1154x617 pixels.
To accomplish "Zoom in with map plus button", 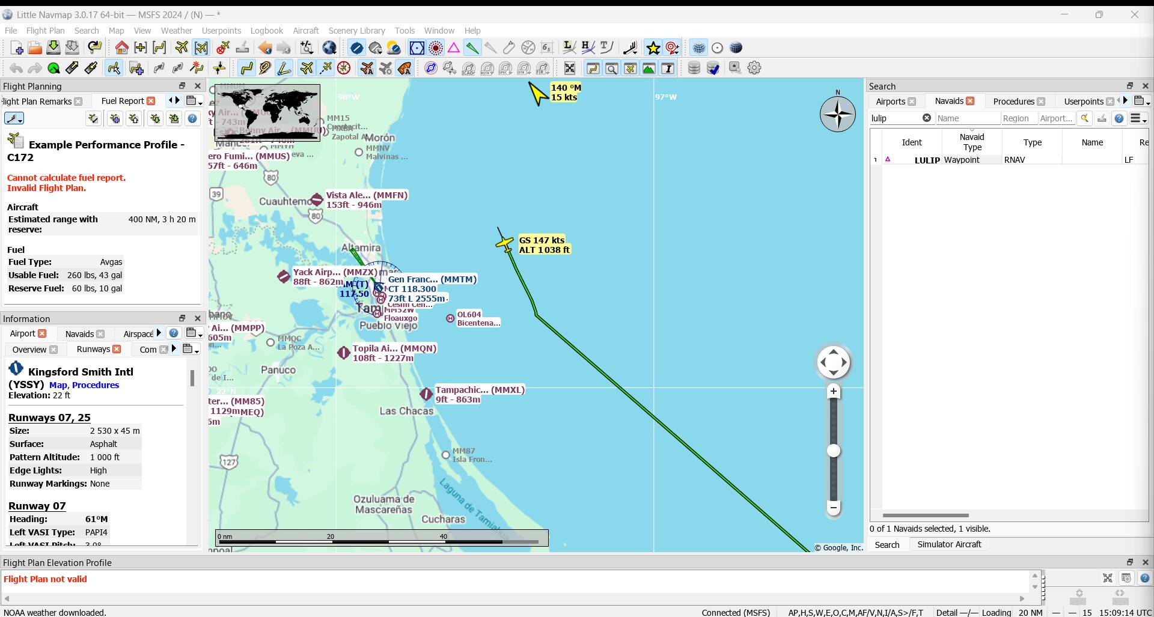I will [834, 392].
